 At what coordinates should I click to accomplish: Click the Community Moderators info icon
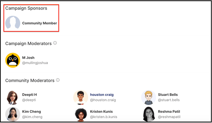pyautogui.click(x=58, y=80)
